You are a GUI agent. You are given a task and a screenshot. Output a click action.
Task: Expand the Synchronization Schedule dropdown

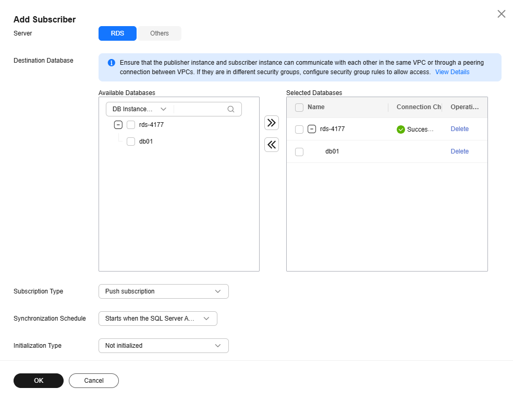tap(157, 319)
